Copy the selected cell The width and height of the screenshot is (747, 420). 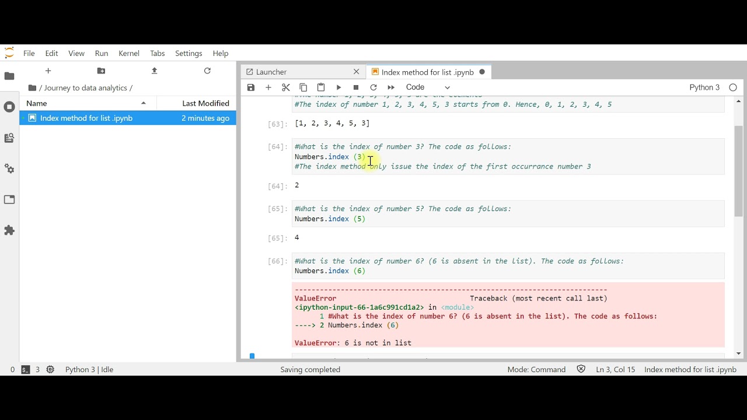click(303, 87)
